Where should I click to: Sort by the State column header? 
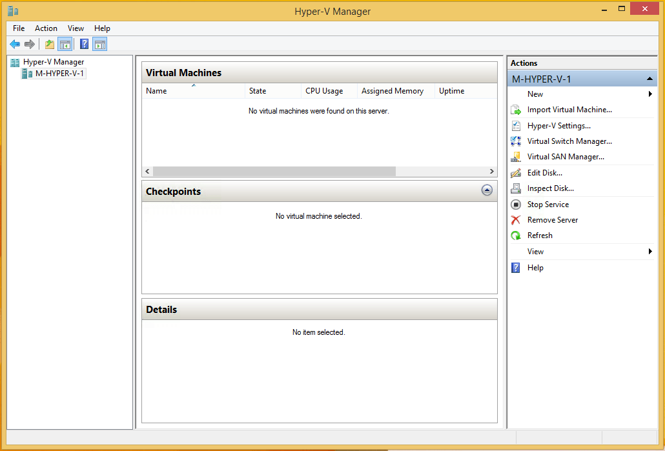pyautogui.click(x=273, y=91)
